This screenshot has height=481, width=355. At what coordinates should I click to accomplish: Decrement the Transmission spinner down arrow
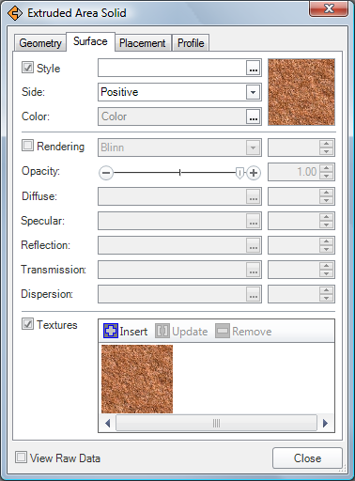(x=327, y=273)
